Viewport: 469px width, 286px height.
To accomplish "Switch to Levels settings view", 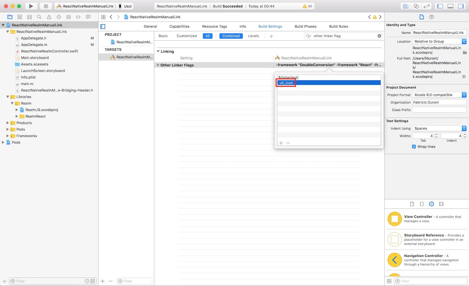I will [254, 36].
